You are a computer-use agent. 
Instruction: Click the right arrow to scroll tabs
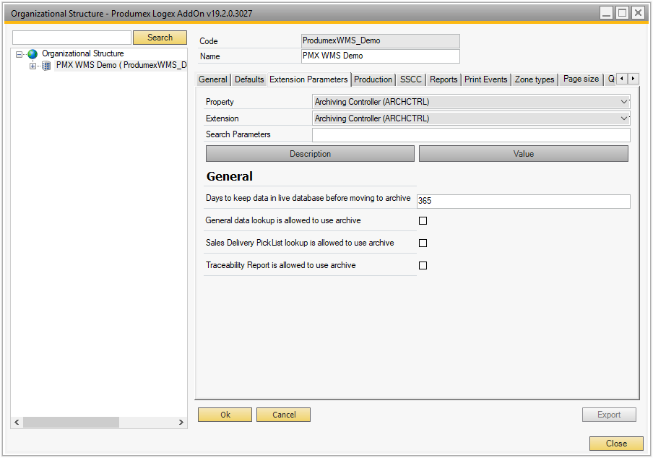click(x=634, y=79)
